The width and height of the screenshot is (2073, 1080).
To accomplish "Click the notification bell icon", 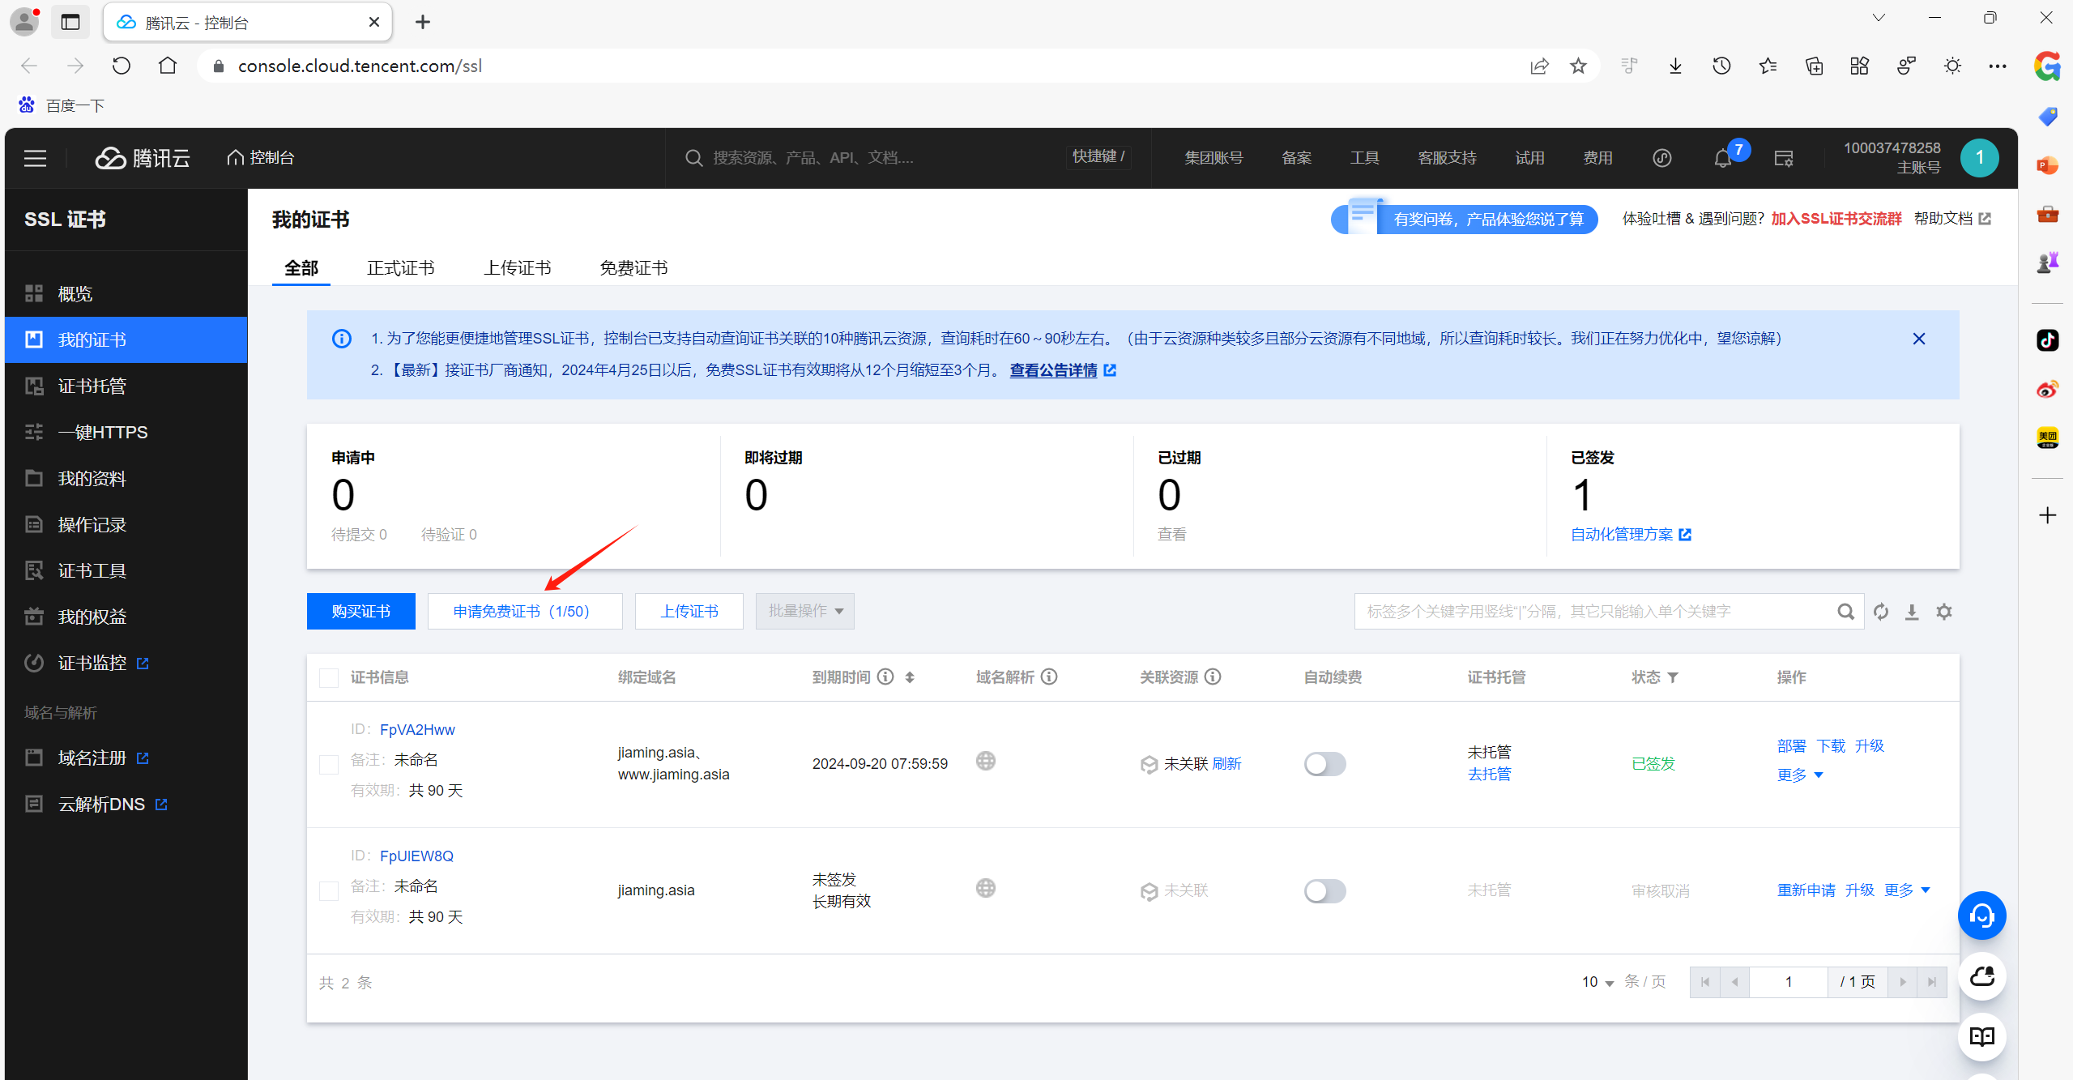I will click(x=1722, y=159).
